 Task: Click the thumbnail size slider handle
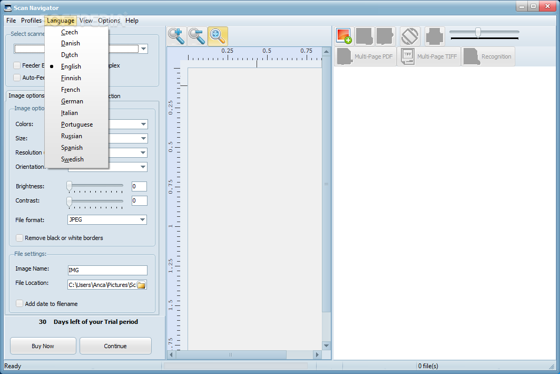[x=478, y=33]
